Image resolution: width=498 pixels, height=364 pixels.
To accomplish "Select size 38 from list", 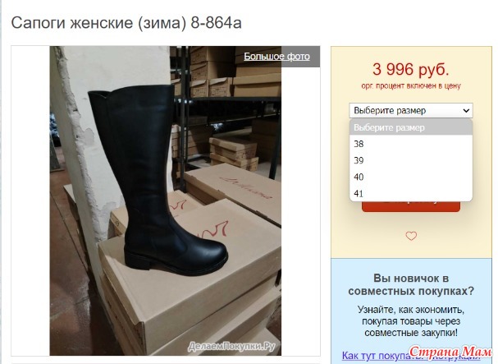I will [x=411, y=144].
